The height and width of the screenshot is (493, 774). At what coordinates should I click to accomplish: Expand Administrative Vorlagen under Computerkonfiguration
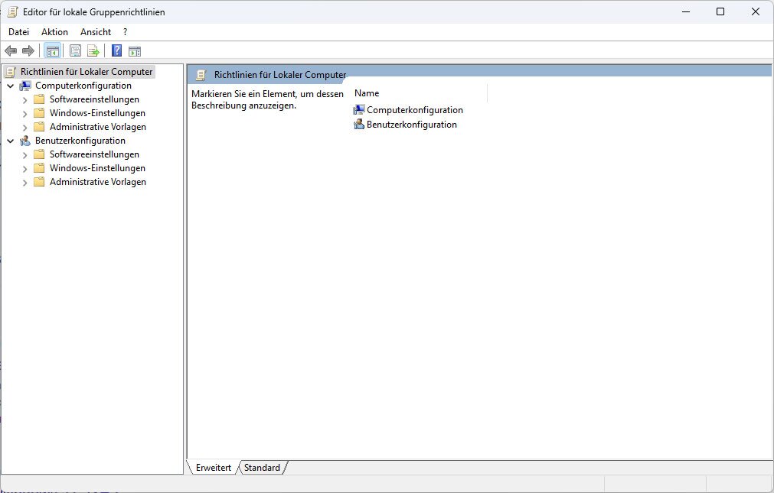(x=25, y=128)
